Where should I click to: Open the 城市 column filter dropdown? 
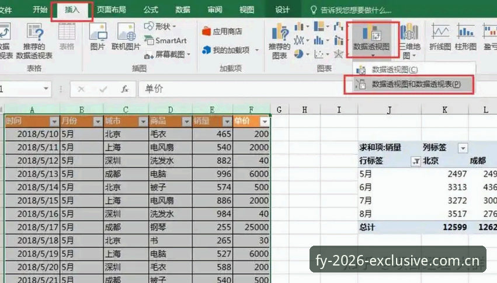(143, 121)
